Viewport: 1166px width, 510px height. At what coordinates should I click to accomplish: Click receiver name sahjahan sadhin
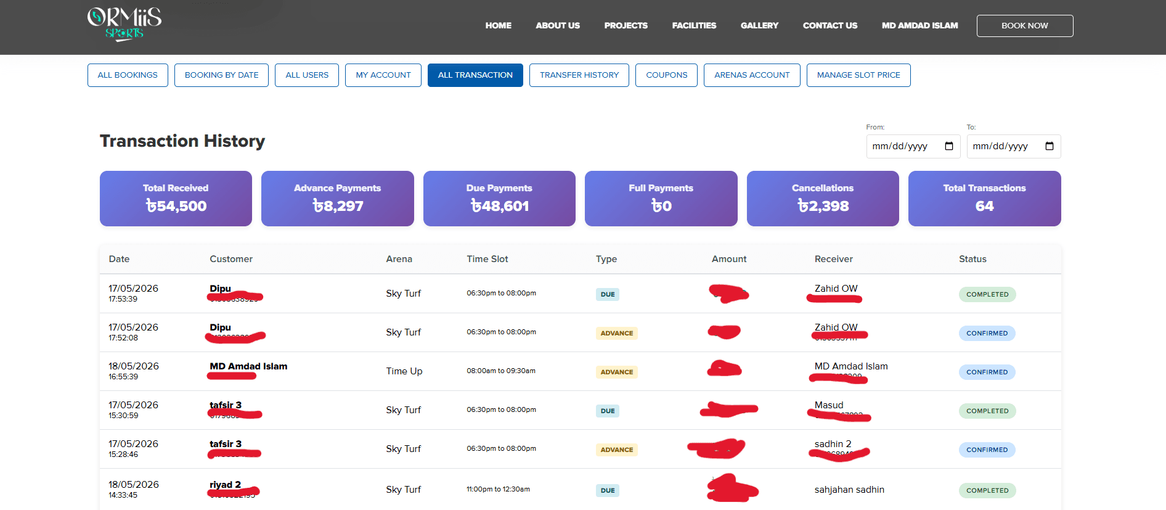point(849,490)
